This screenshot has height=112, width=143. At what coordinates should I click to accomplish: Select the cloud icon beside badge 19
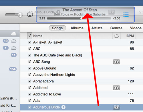pyautogui.click(x=14, y=41)
